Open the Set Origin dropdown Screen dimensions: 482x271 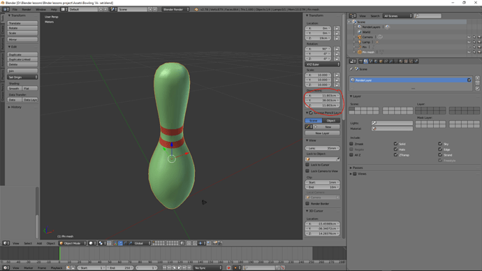[x=22, y=77]
